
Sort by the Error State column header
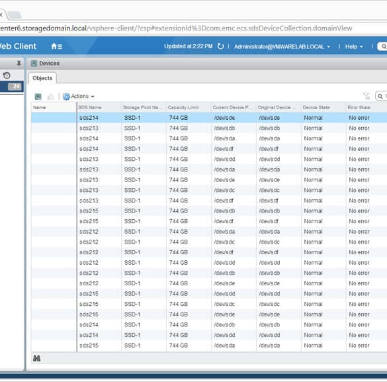(x=366, y=107)
